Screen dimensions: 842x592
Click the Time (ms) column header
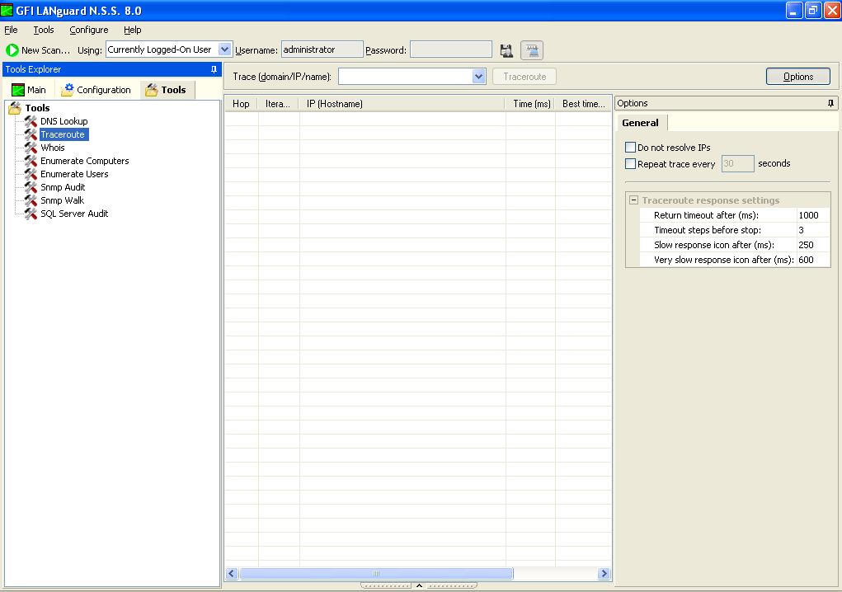pyautogui.click(x=530, y=104)
